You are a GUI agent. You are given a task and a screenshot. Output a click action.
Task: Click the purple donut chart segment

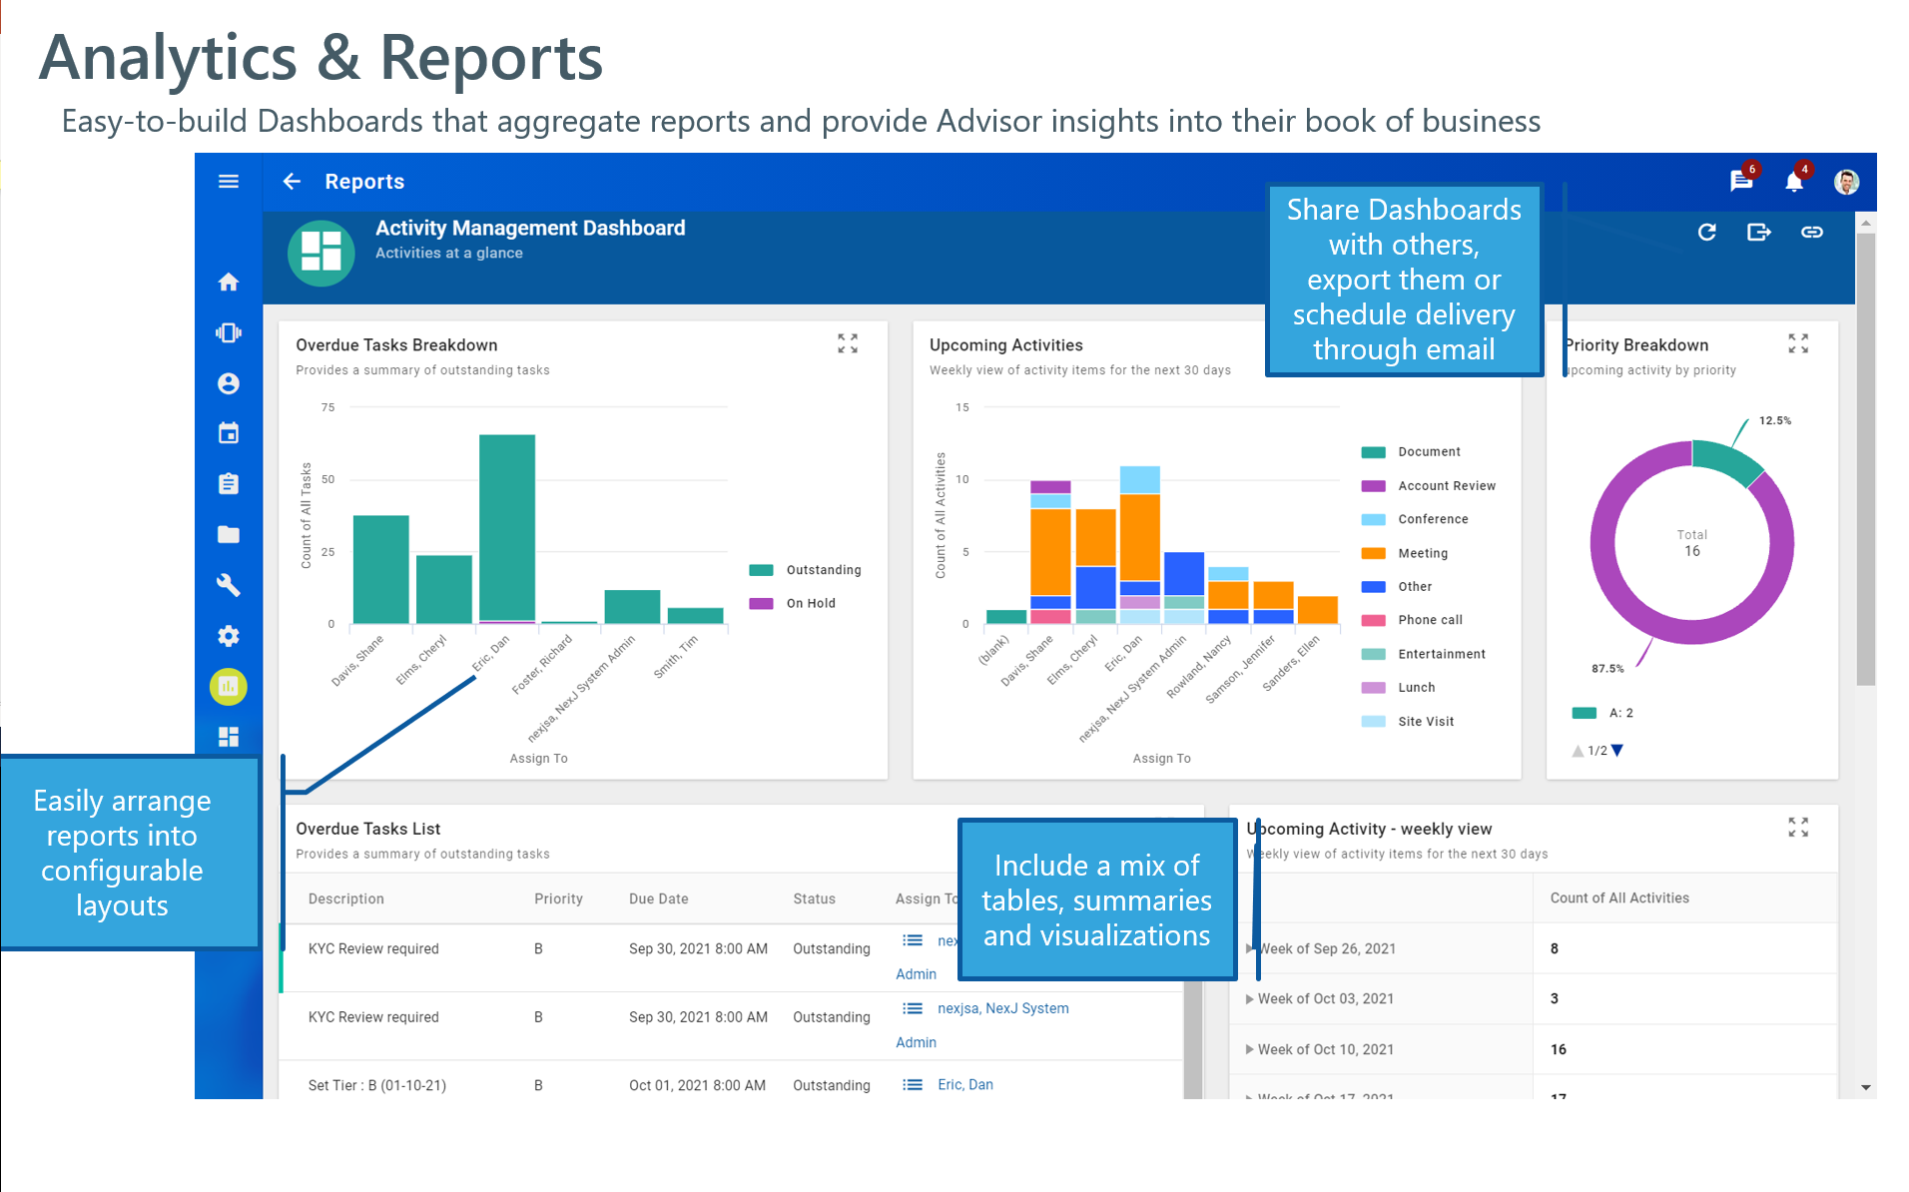tap(1692, 631)
